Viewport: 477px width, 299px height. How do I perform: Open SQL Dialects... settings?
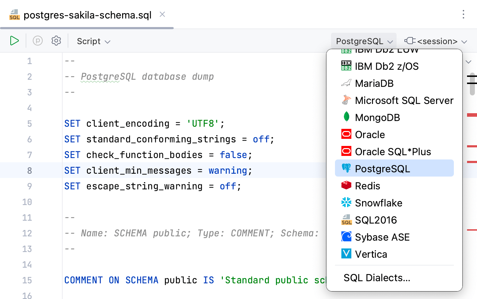[x=377, y=278]
